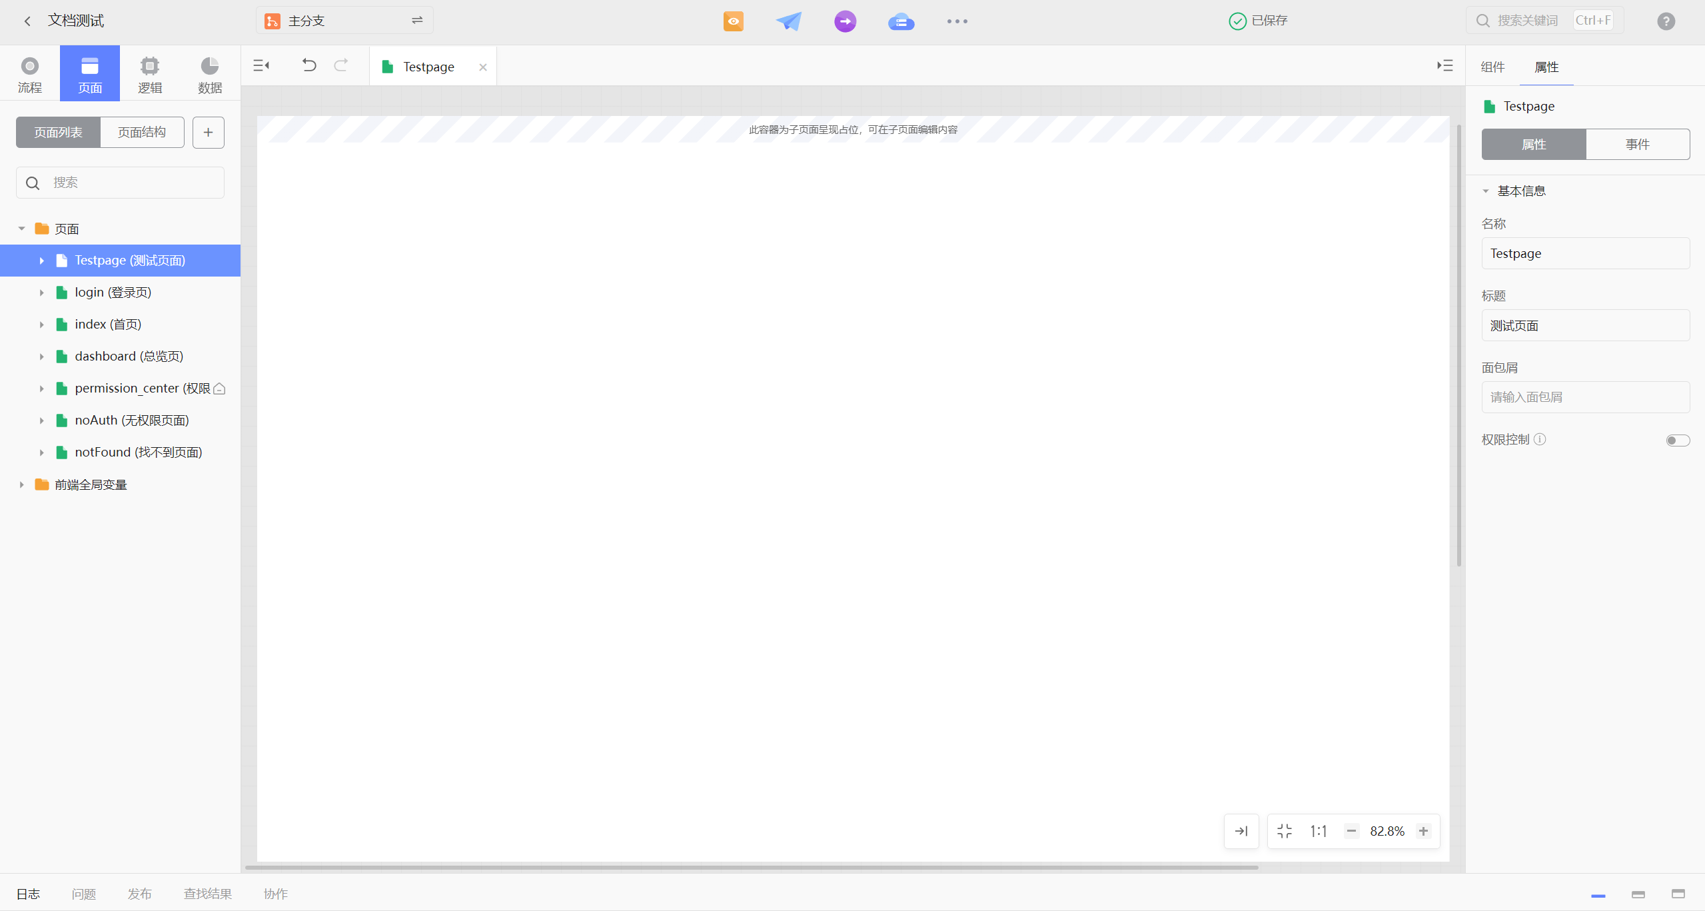Add a new page with the plus button
Viewport: 1705px width, 911px height.
click(x=209, y=132)
